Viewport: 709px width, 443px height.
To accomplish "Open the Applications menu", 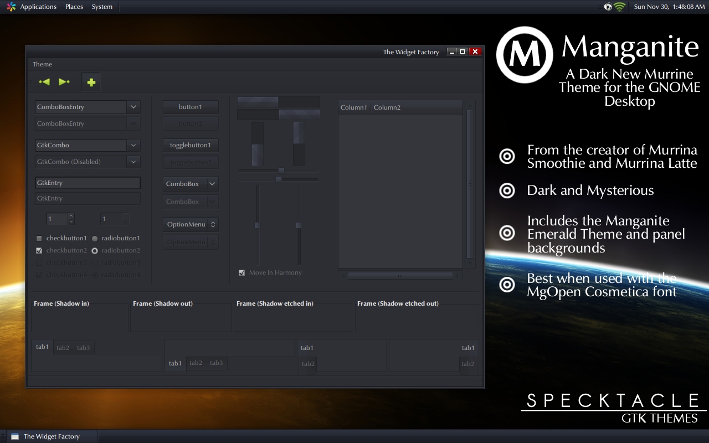I will coord(38,7).
